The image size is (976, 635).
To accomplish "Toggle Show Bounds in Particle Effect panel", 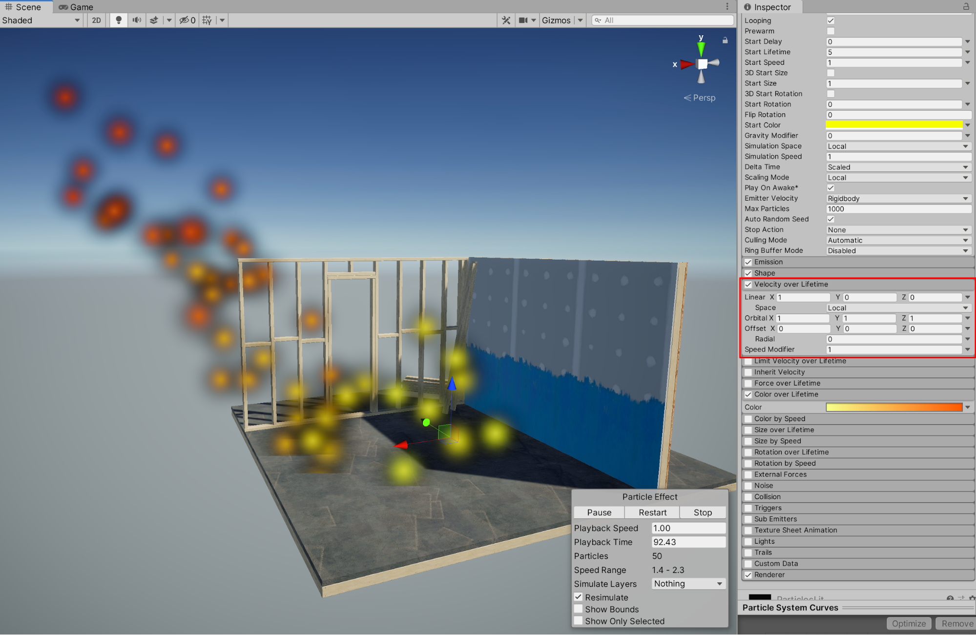I will [x=579, y=609].
